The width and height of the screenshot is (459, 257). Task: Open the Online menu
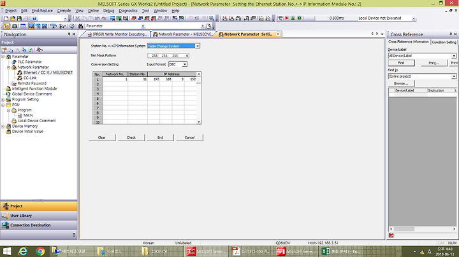pyautogui.click(x=93, y=11)
